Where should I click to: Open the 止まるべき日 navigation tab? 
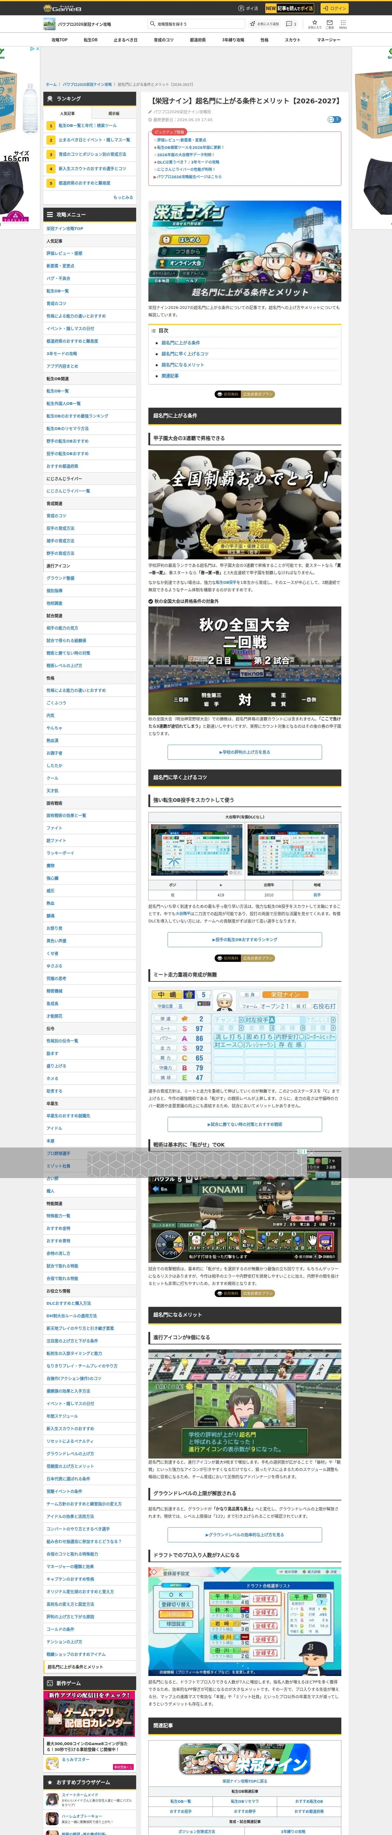pyautogui.click(x=125, y=40)
